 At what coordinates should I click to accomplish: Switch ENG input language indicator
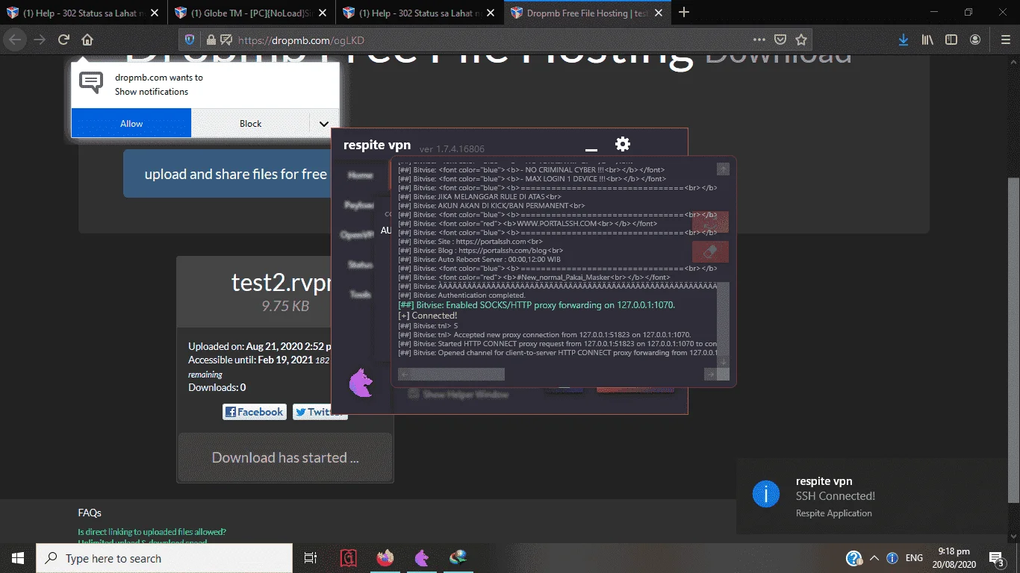point(914,558)
